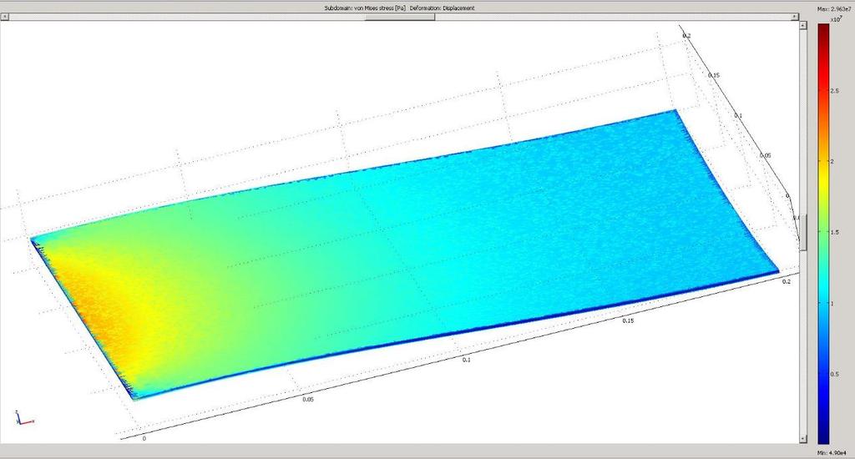Click the '1.5' tick on the color legend

tap(834, 232)
